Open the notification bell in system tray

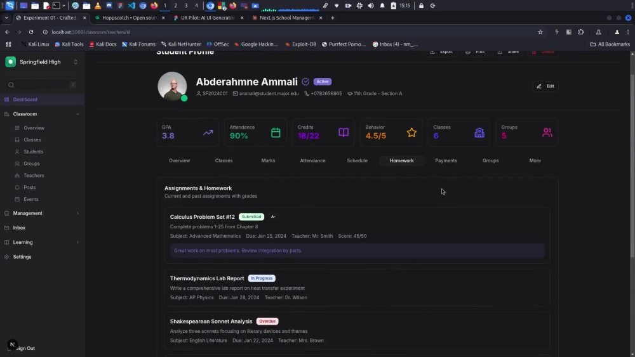tap(382, 6)
